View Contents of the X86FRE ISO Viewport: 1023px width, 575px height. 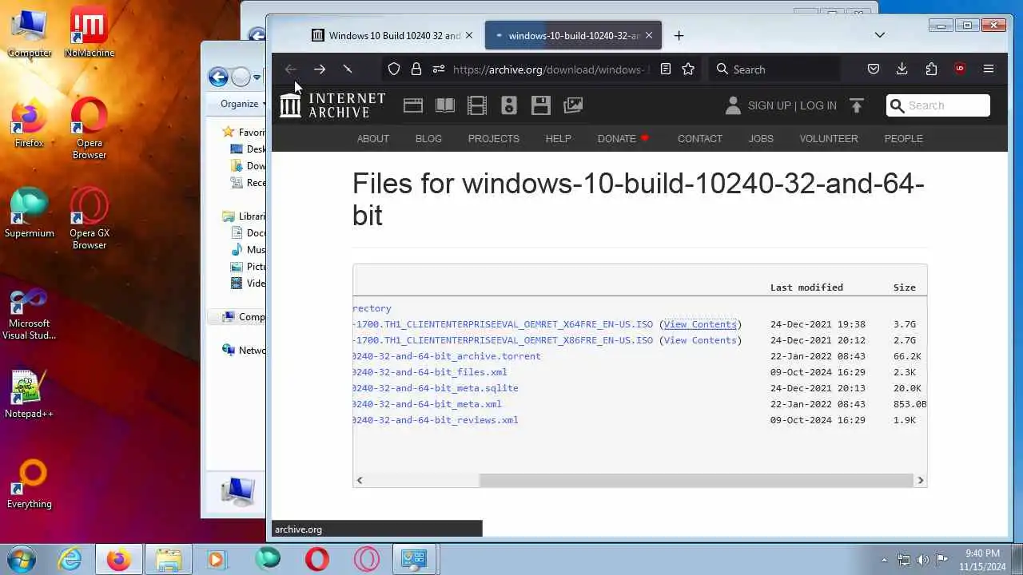coord(700,340)
